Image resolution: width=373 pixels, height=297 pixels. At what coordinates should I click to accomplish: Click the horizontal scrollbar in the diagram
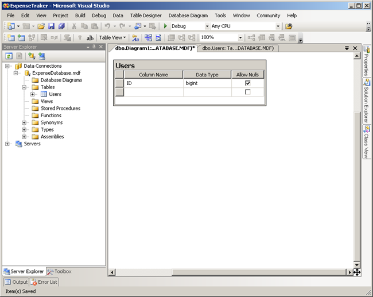click(230, 272)
